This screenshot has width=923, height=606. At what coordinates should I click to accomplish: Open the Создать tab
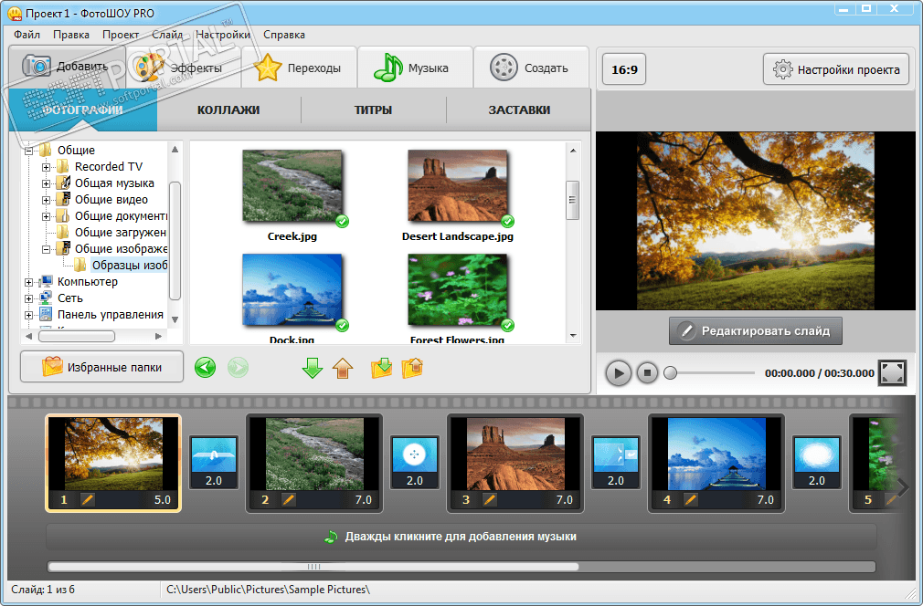531,68
